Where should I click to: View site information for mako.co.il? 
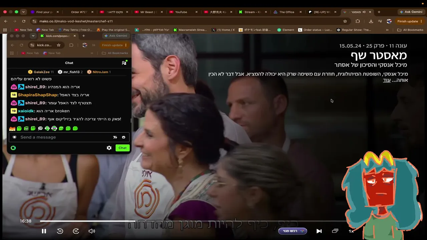click(34, 21)
